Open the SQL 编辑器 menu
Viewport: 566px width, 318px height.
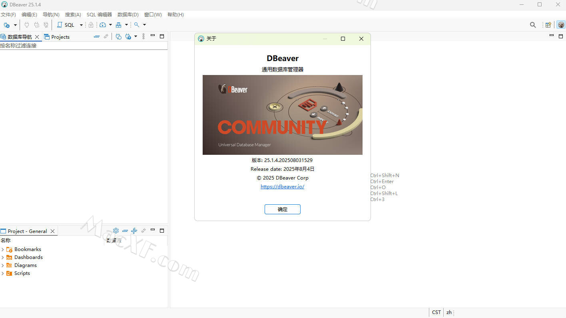point(99,14)
